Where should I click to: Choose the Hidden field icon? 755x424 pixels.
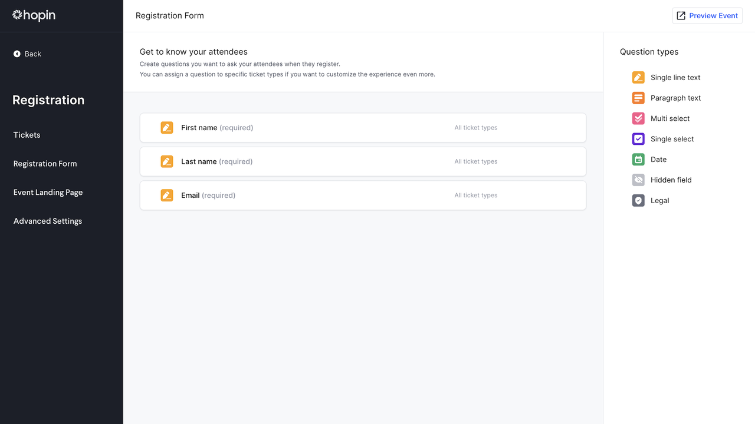pyautogui.click(x=638, y=180)
